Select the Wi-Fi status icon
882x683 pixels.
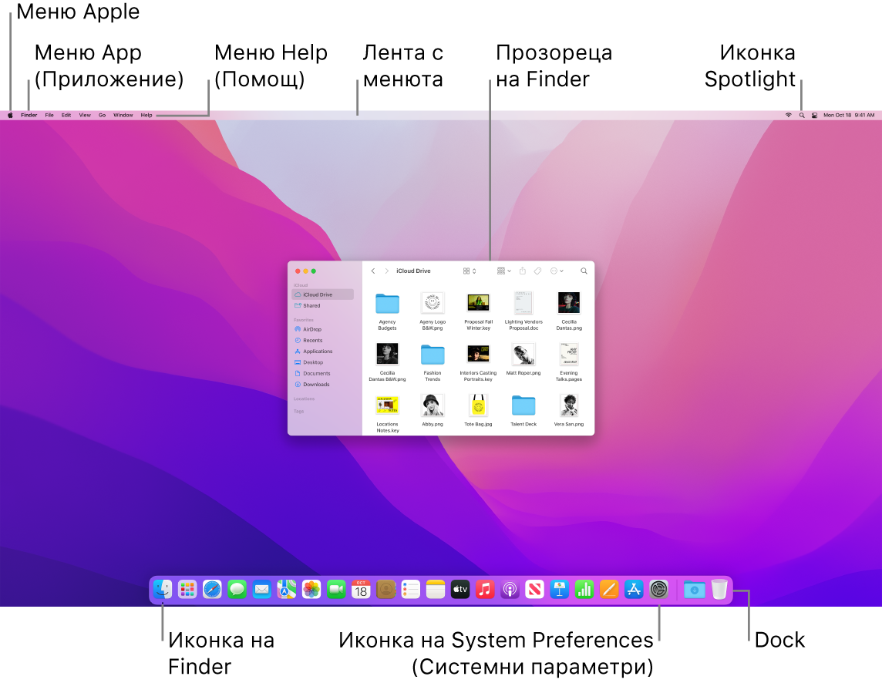pos(789,115)
